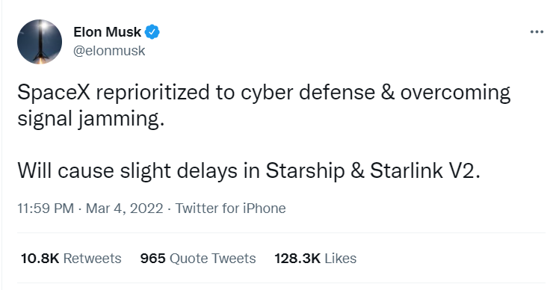Open the 11:59 PM timestamp link
559x290 pixels.
click(x=46, y=209)
